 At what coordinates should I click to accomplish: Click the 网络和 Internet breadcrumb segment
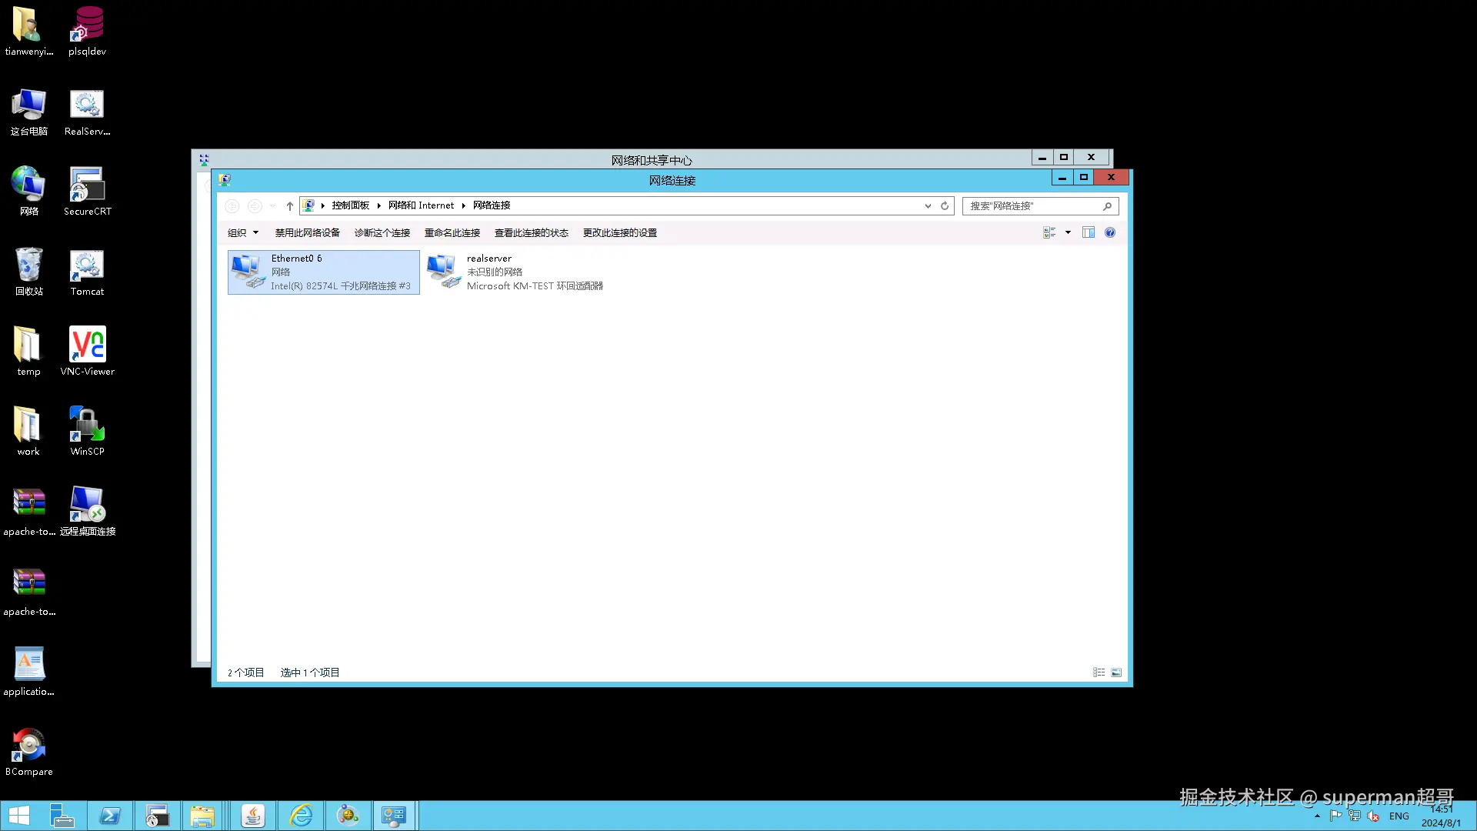pos(421,205)
